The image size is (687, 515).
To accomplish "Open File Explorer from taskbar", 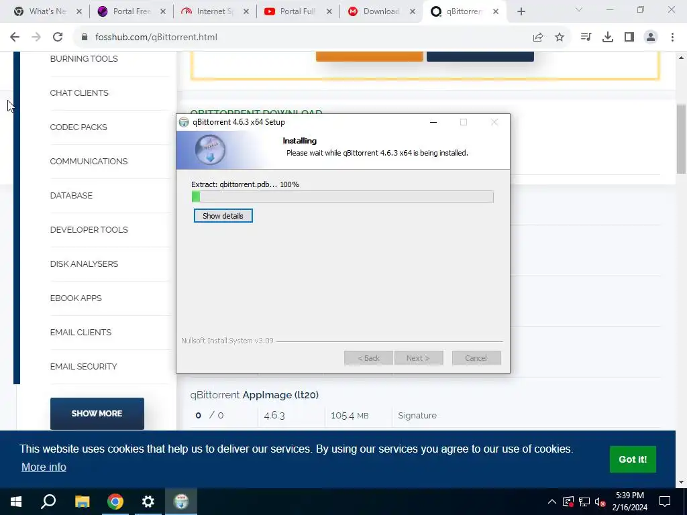I will (82, 502).
